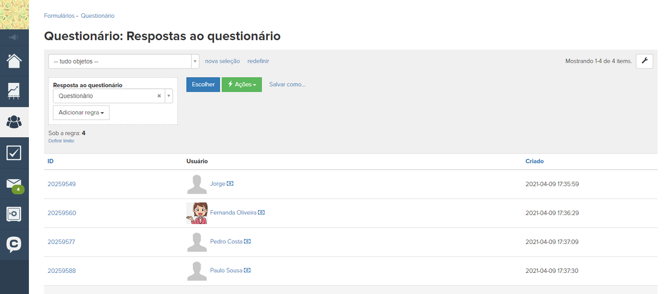Click the payment icon beside Jorge
The height and width of the screenshot is (294, 667).
(230, 183)
